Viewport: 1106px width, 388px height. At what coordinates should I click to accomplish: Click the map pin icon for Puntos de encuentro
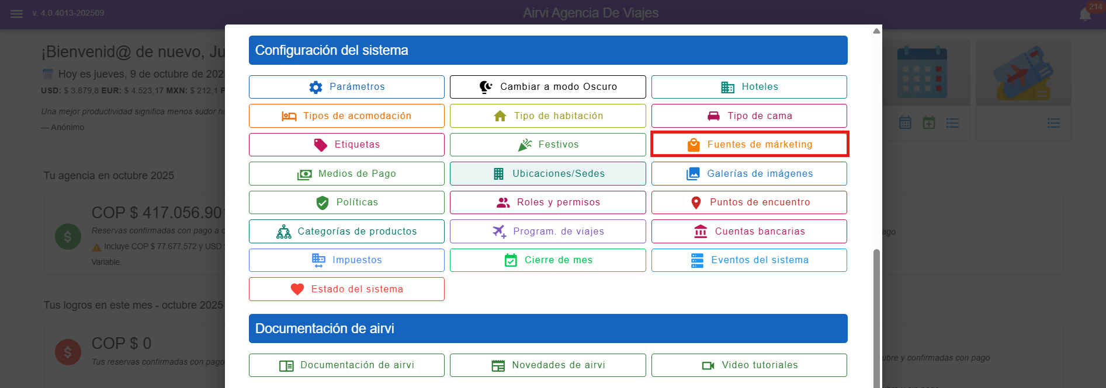pos(696,202)
